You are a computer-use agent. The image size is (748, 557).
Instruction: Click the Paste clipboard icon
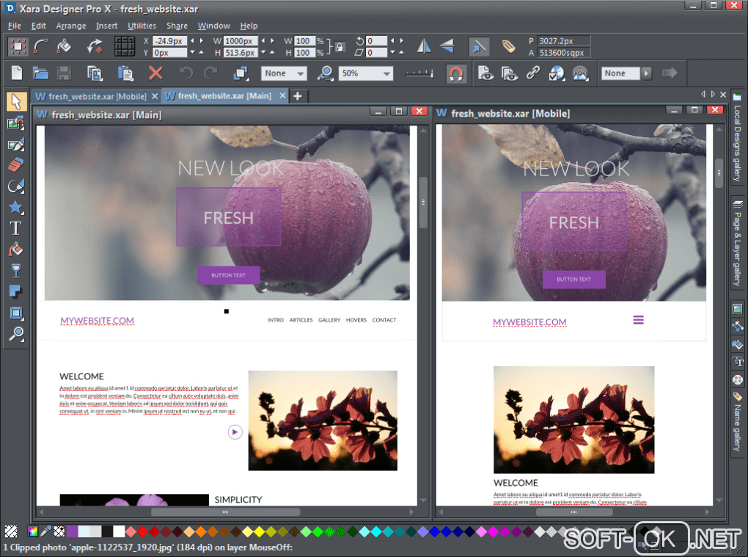(x=125, y=73)
